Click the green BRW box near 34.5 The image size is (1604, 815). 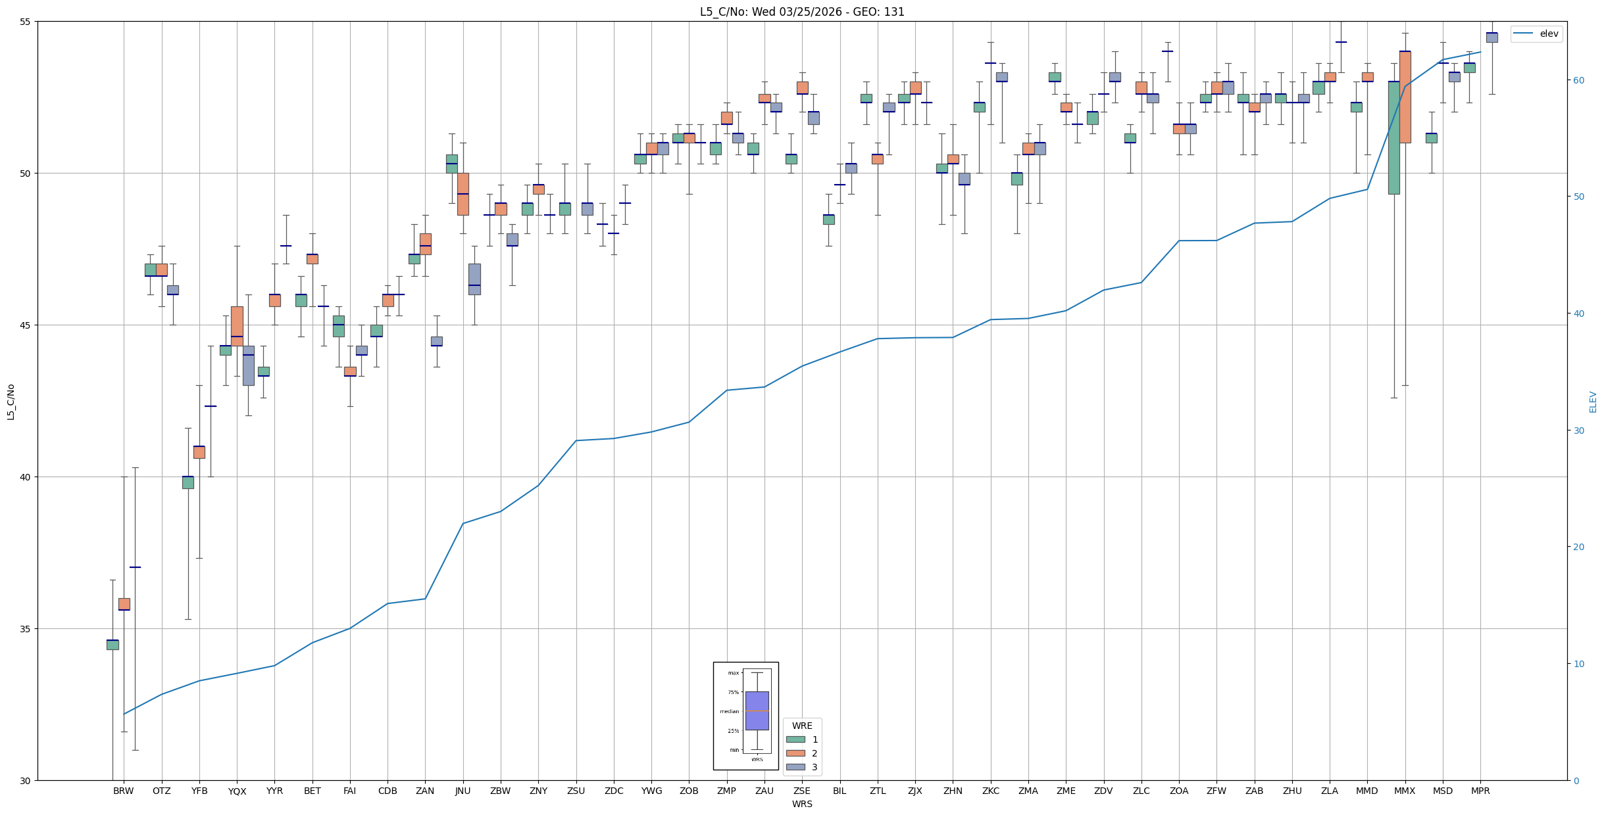[113, 645]
